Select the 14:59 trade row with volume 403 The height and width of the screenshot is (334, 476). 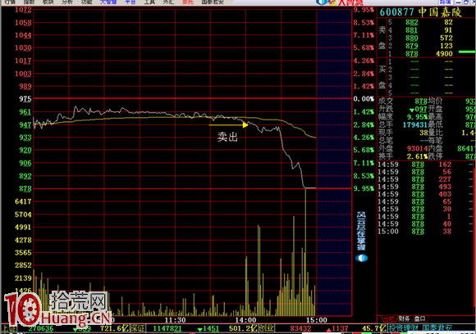coord(425,194)
